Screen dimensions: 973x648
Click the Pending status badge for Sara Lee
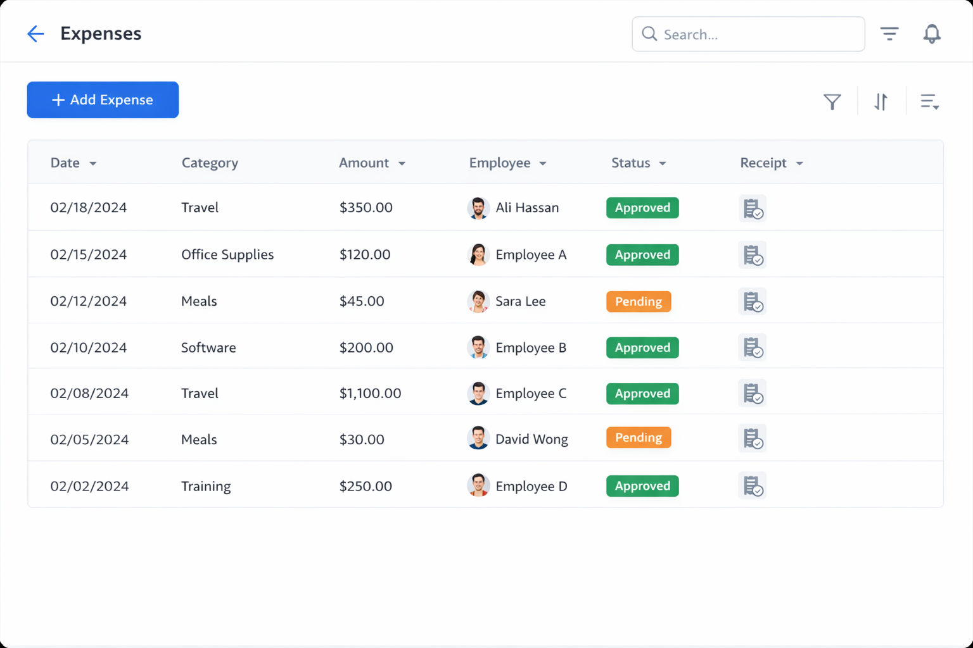pyautogui.click(x=638, y=301)
